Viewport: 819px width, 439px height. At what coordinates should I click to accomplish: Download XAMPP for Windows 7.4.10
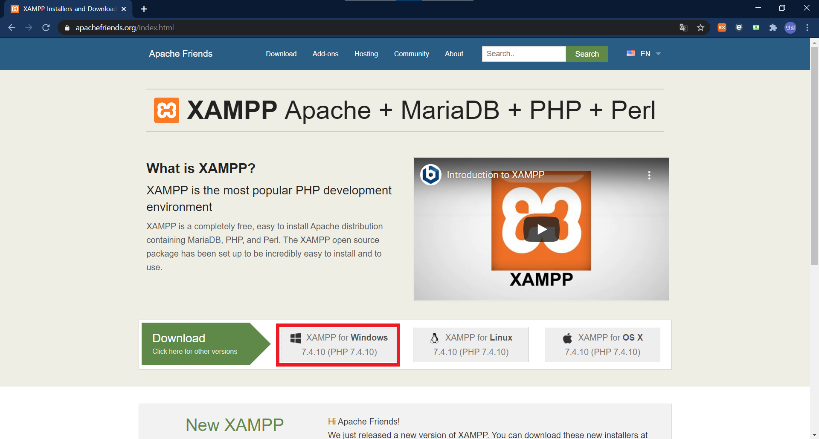[338, 345]
